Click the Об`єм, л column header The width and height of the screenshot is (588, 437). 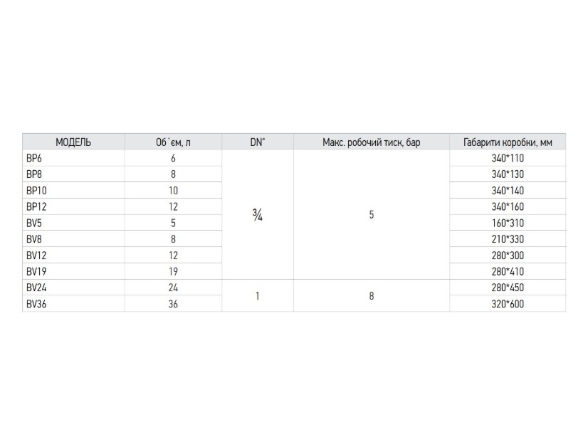tap(173, 142)
